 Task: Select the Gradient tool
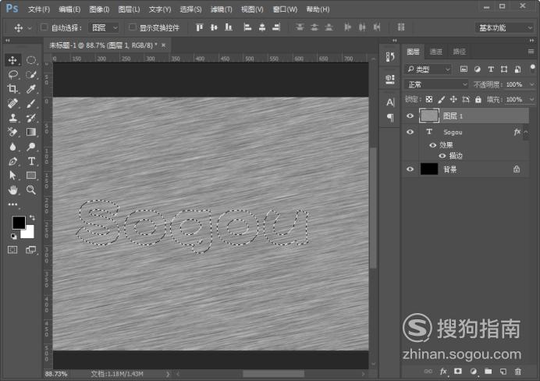click(31, 132)
